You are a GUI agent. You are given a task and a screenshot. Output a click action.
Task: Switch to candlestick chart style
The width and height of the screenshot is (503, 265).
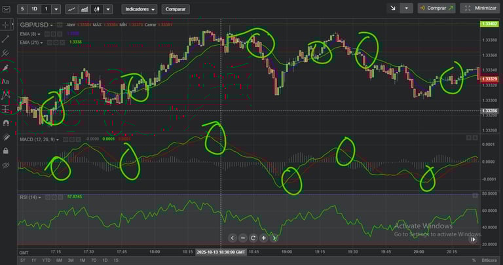click(97, 9)
